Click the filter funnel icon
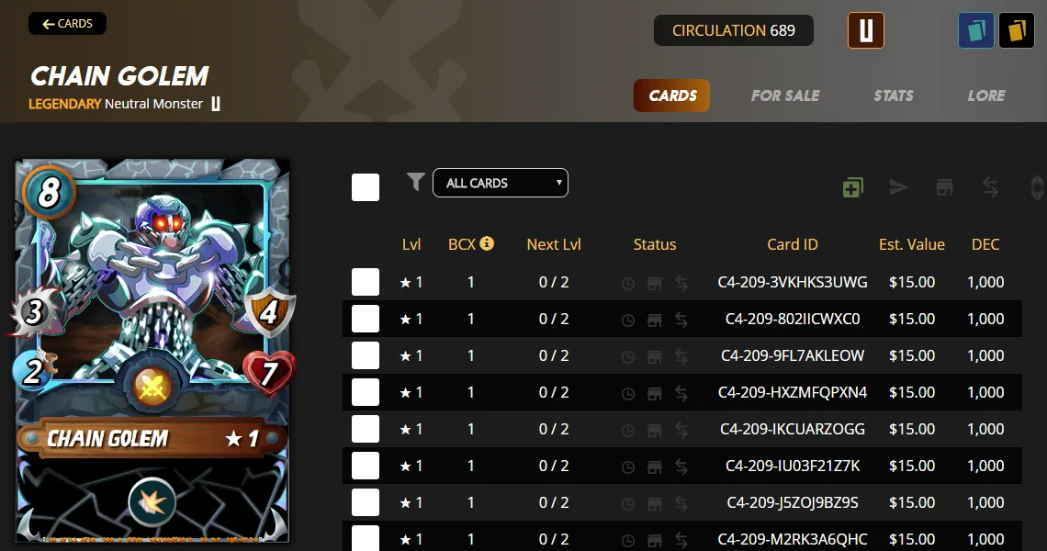Image resolution: width=1047 pixels, height=551 pixels. (x=415, y=181)
